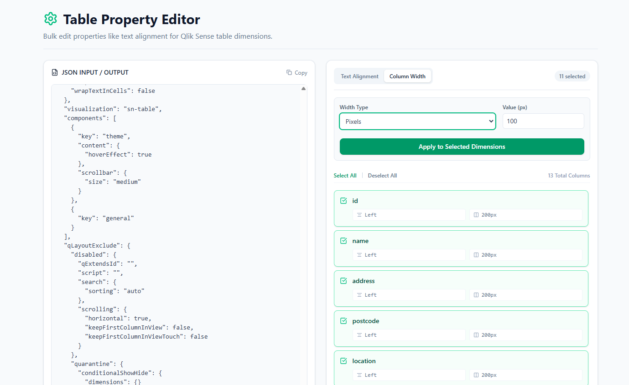Click the JSON scrollbar up arrow
The image size is (629, 385).
[x=303, y=89]
